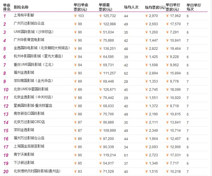Select cinema name 深圳金逸影城

pos(24,130)
